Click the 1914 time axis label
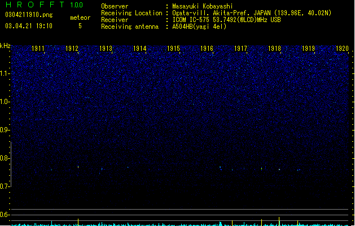 140,49
